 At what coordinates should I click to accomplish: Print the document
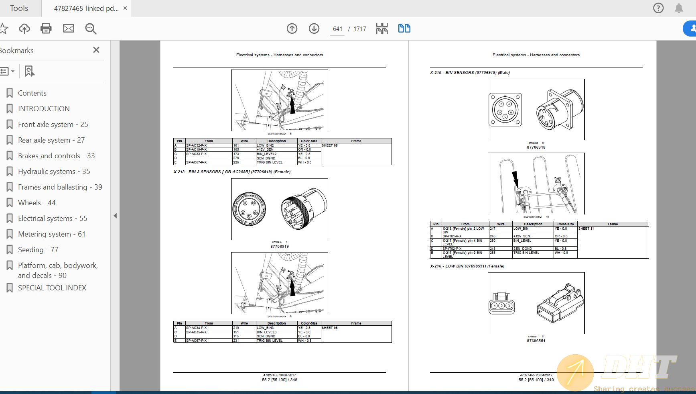(x=46, y=29)
